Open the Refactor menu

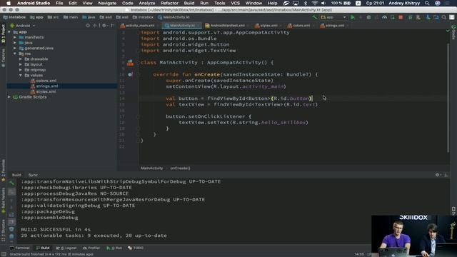169,3
